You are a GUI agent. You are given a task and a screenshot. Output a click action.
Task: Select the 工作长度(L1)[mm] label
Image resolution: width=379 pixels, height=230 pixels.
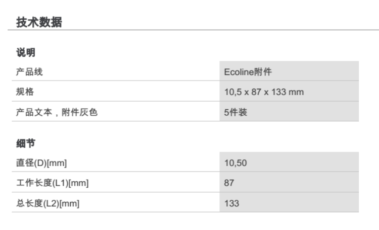(x=53, y=183)
